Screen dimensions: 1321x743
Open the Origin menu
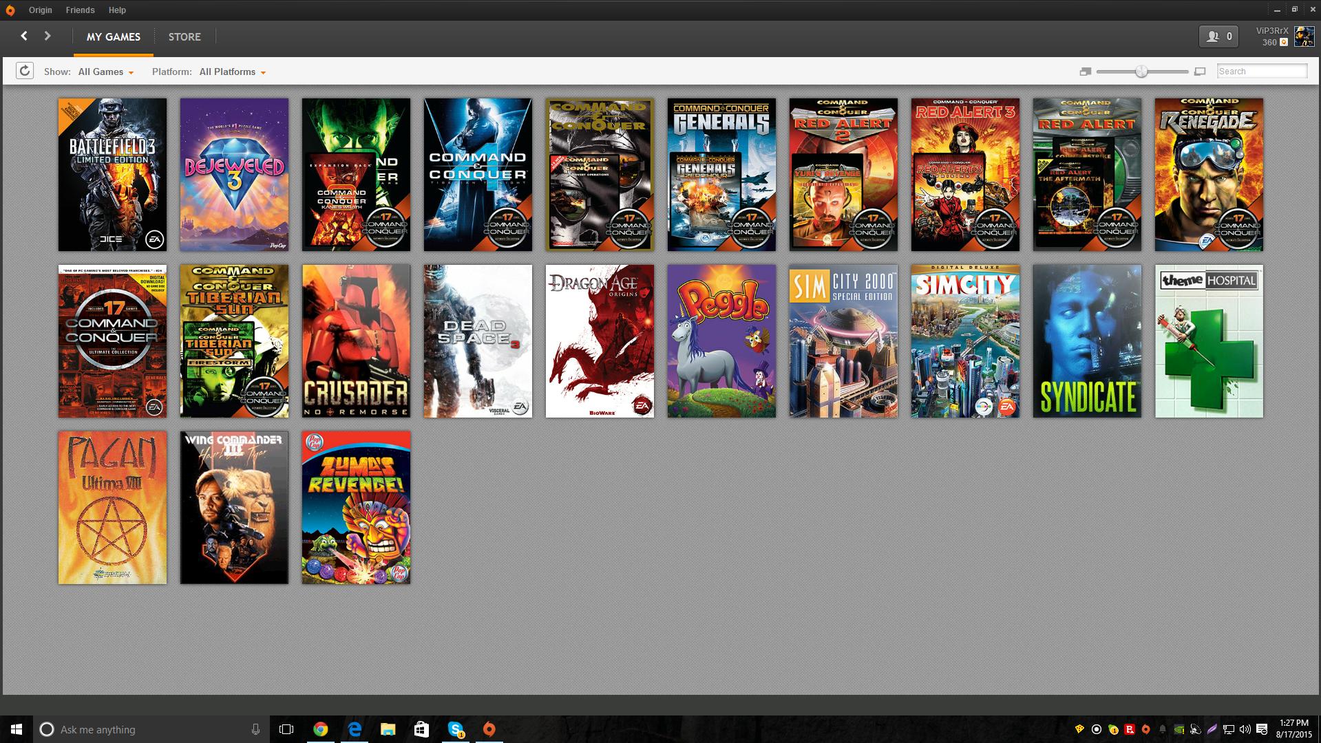tap(40, 10)
